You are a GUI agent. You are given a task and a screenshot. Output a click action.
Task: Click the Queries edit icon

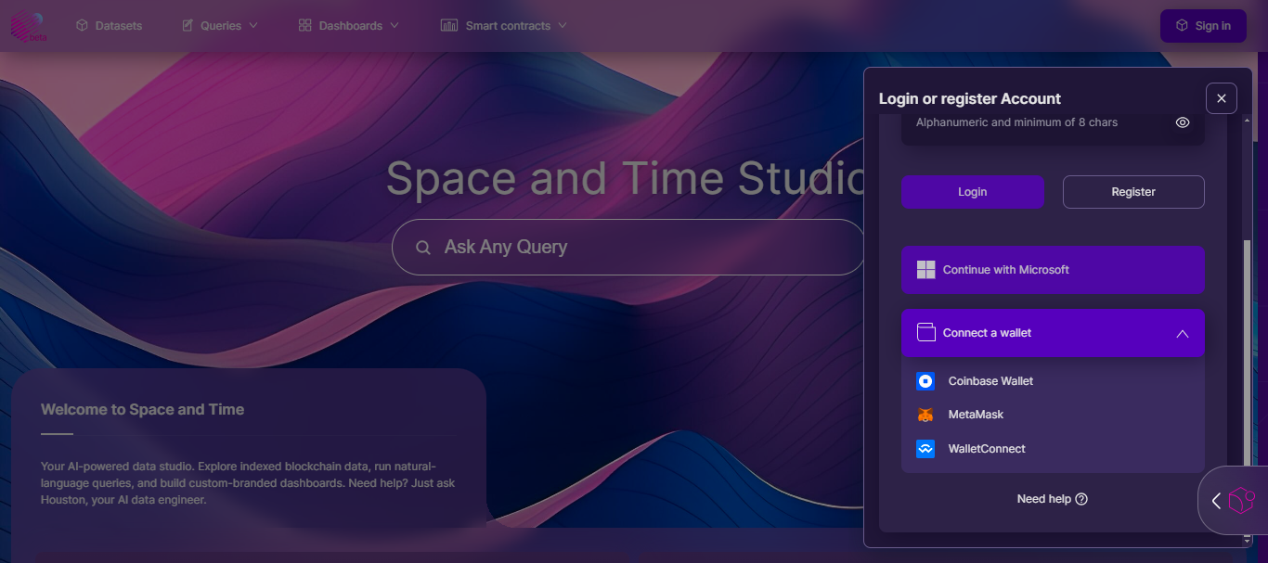[188, 26]
